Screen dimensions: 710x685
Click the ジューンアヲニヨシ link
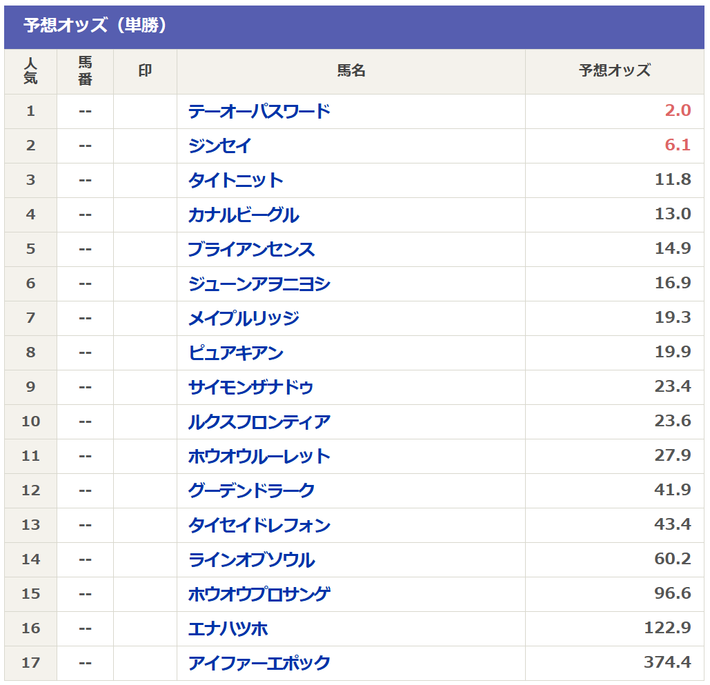259,284
